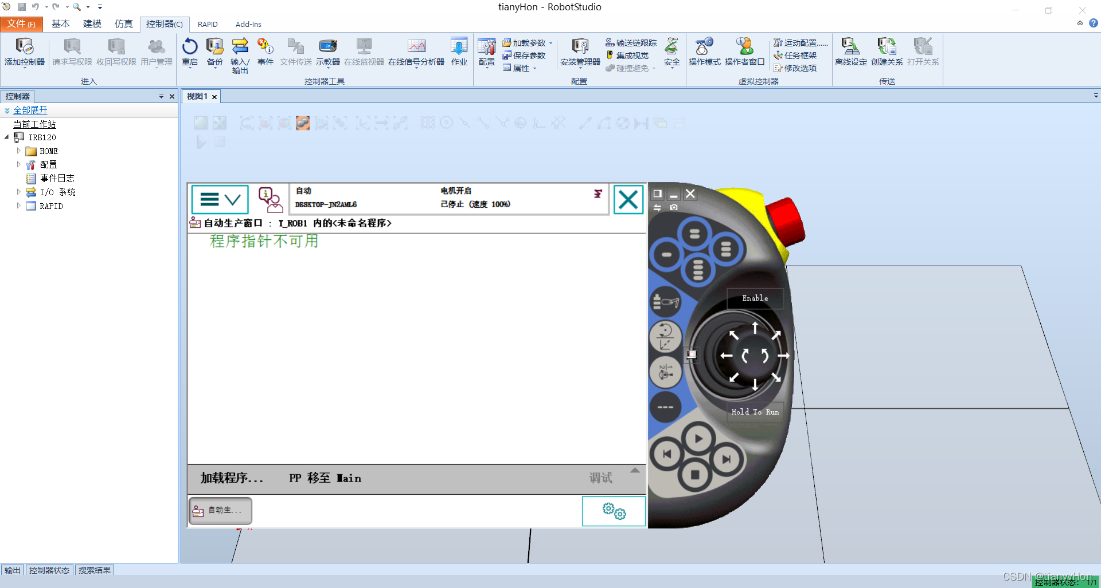Click the joystick up arrow
Image resolution: width=1101 pixels, height=588 pixels.
coord(755,328)
